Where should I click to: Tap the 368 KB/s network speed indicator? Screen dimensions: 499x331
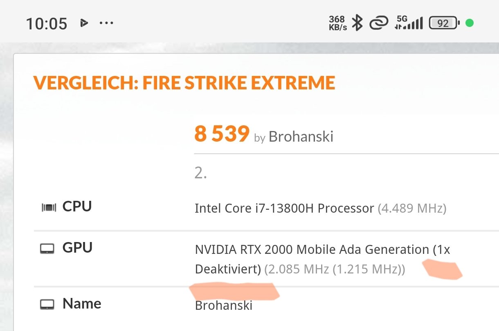click(x=337, y=23)
